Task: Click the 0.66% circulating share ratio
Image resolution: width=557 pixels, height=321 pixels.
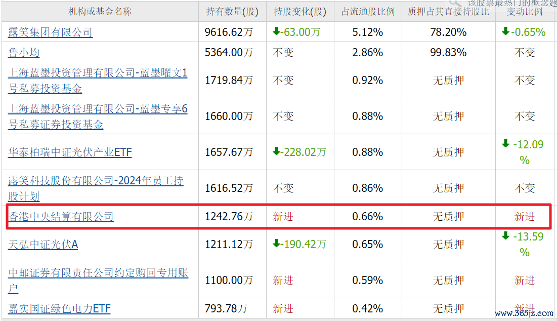Action: click(368, 217)
